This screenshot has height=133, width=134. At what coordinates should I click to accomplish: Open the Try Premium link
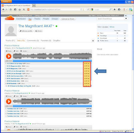pyautogui.click(x=106, y=16)
